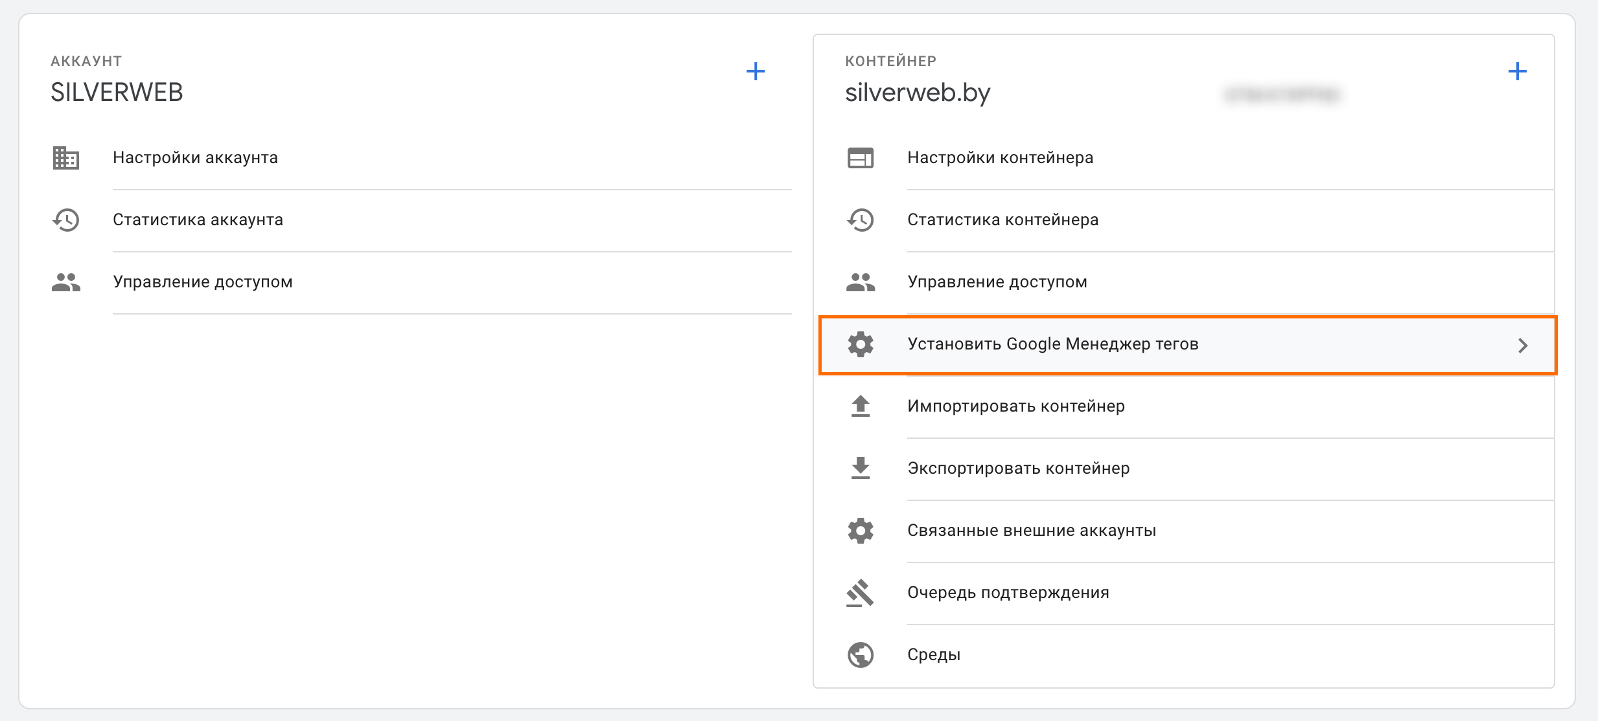
Task: Open Связанные внешние аккаунты
Action: (1031, 531)
